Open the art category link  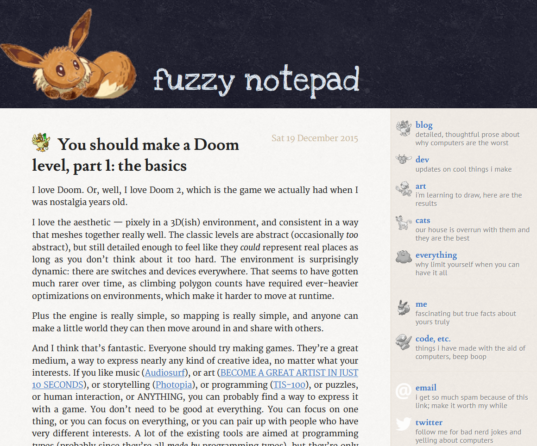pos(421,186)
